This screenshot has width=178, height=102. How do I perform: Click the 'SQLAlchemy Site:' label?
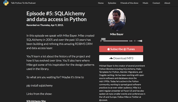coord(36,101)
